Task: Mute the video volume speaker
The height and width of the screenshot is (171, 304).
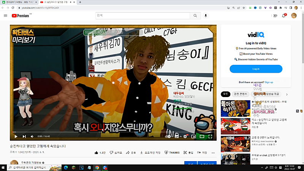Action: tap(32, 136)
